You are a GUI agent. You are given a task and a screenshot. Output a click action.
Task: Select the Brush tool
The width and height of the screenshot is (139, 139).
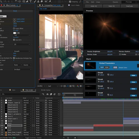click(35, 1)
